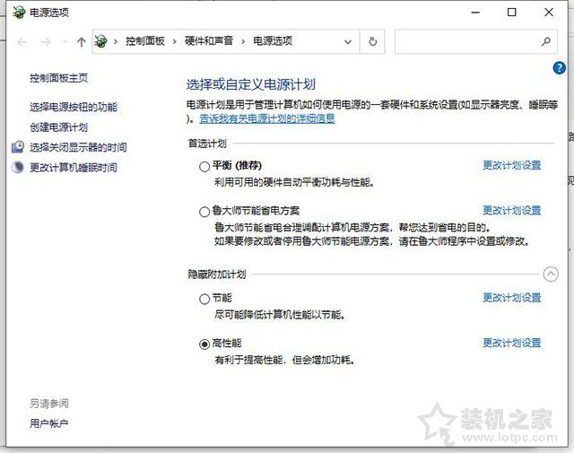
Task: Maximize the 电源选项 window
Action: (x=512, y=13)
